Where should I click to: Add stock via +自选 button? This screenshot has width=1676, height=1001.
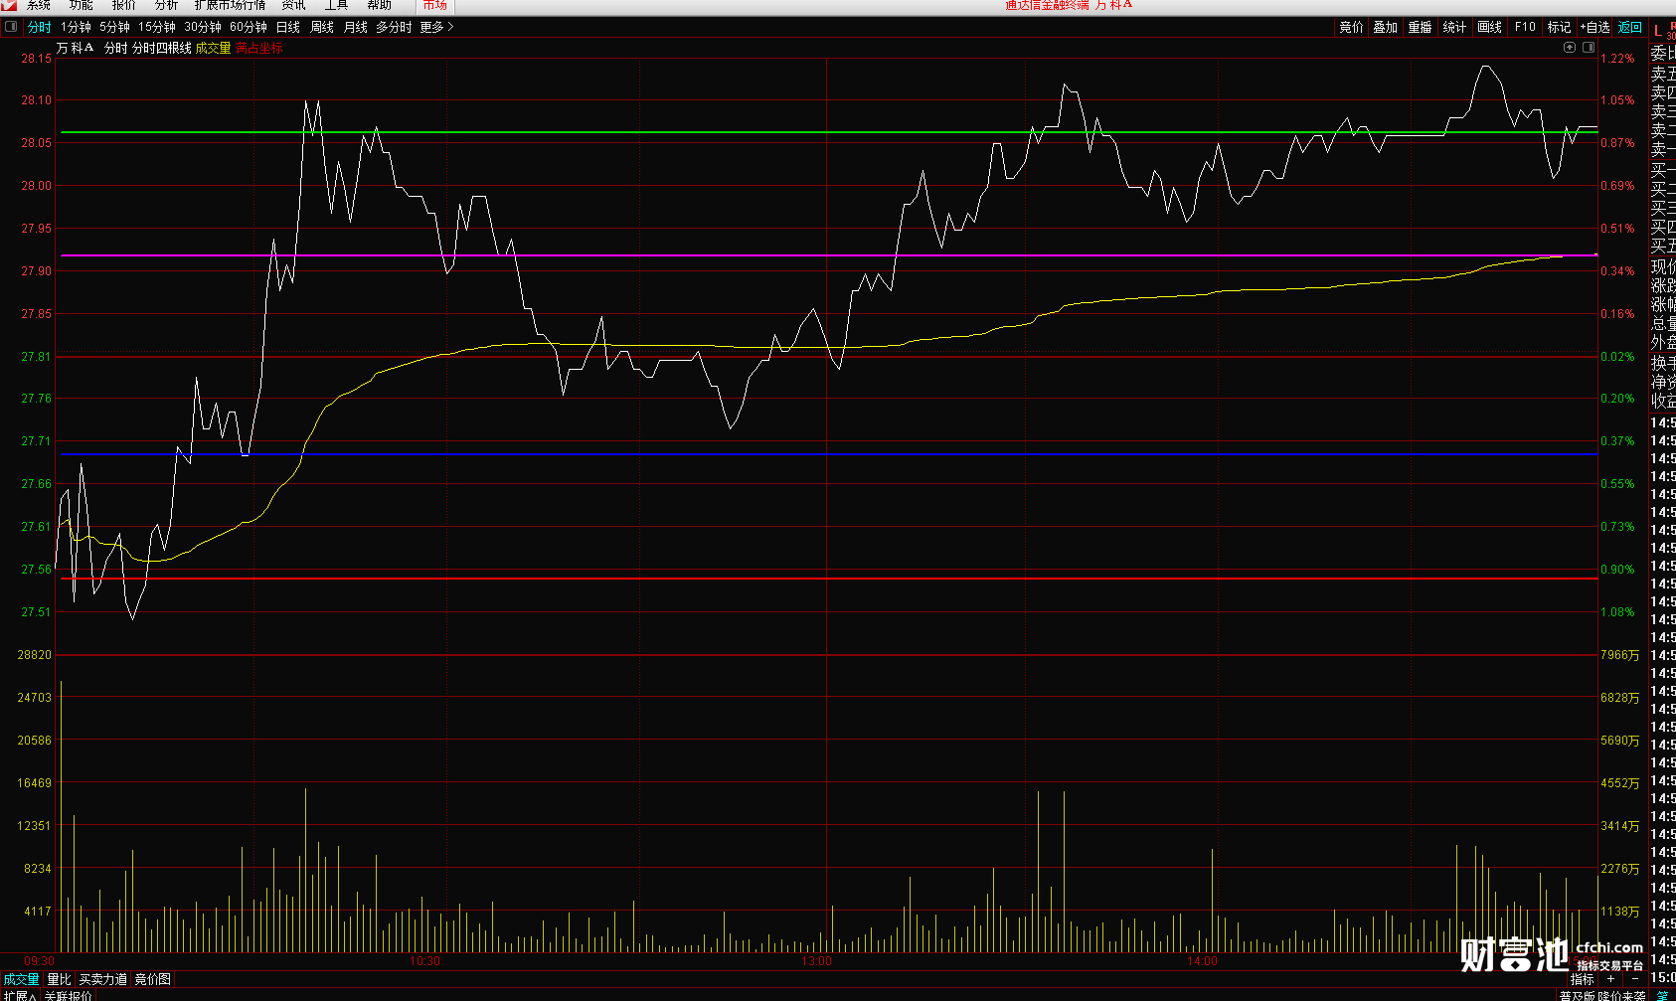pyautogui.click(x=1594, y=27)
